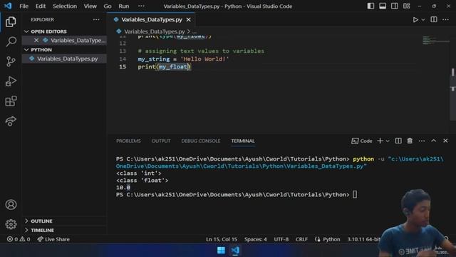
Task: Open run options dropdown beside play button
Action: pyautogui.click(x=423, y=19)
